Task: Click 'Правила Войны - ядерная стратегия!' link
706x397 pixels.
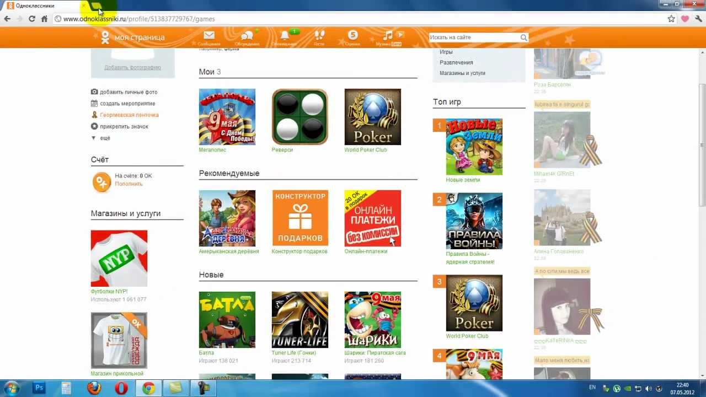Action: click(470, 258)
